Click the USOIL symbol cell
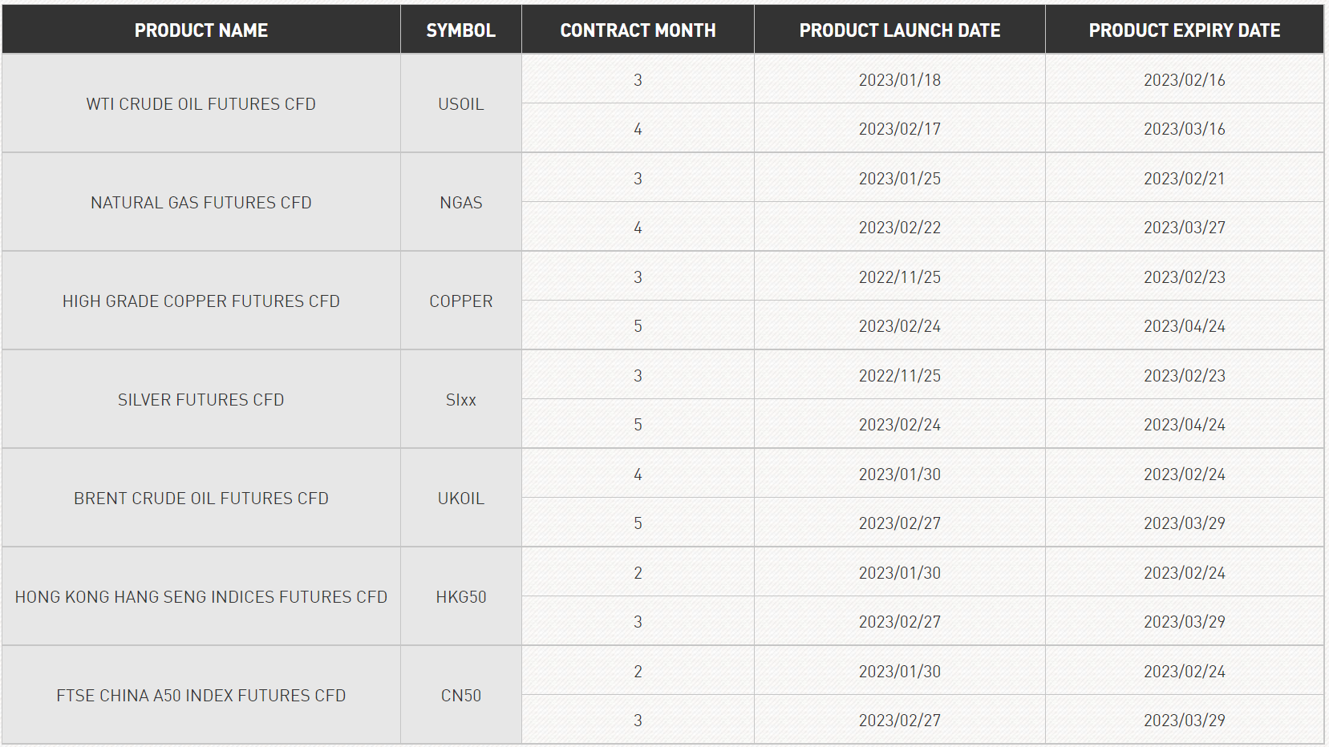1329x747 pixels. point(461,103)
